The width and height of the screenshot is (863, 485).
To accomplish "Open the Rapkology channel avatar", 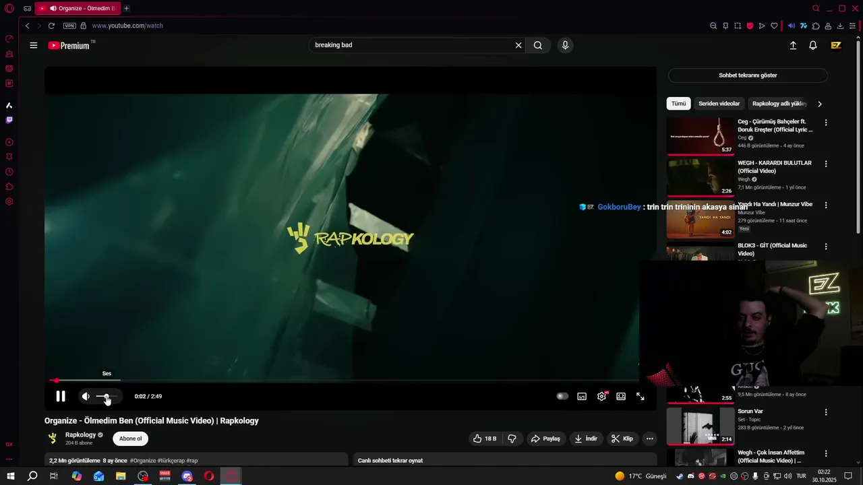I will click(53, 439).
